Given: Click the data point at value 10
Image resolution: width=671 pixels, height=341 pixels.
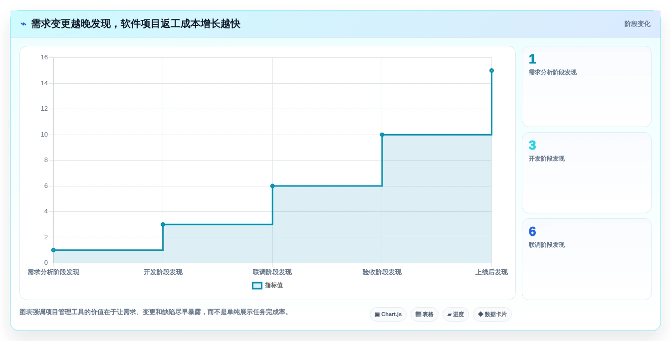Looking at the screenshot, I should [382, 135].
